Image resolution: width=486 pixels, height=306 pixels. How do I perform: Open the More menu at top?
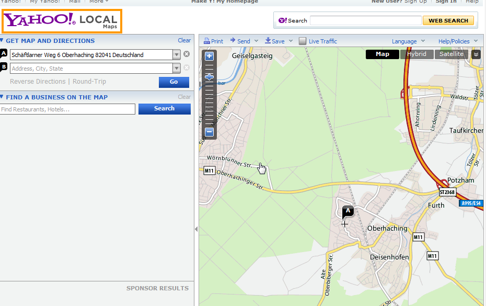point(99,2)
